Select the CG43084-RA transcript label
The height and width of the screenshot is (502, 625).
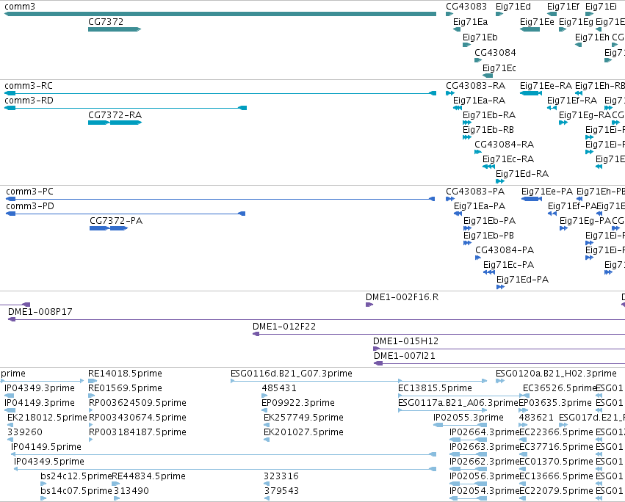click(x=504, y=145)
